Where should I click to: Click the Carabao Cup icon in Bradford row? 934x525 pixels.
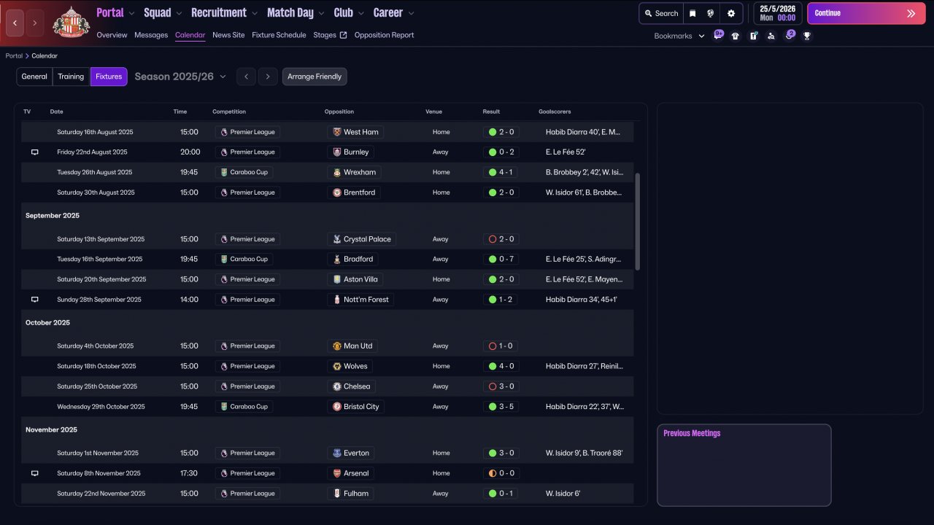click(x=224, y=259)
